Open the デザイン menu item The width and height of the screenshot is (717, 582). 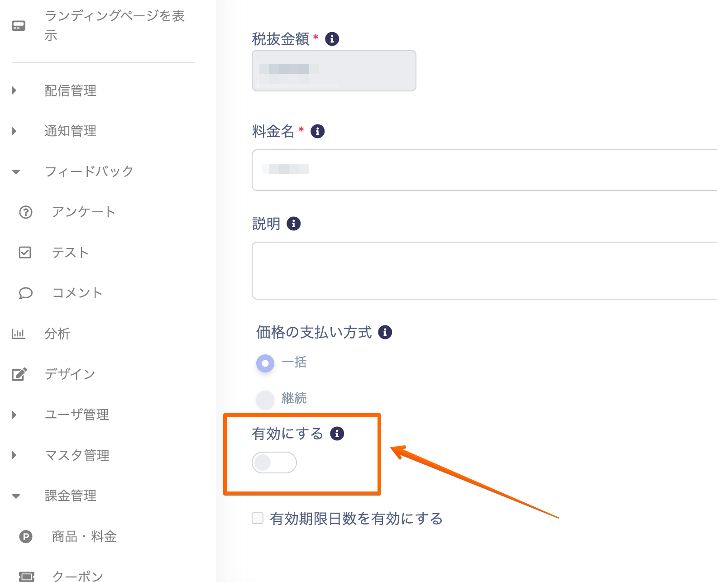pos(70,374)
